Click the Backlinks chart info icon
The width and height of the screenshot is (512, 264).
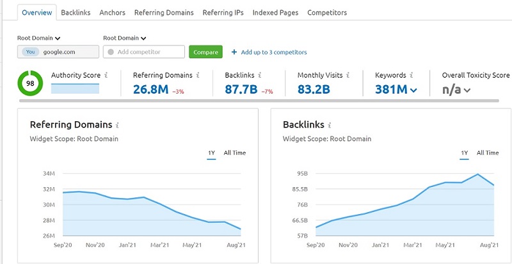coord(330,125)
